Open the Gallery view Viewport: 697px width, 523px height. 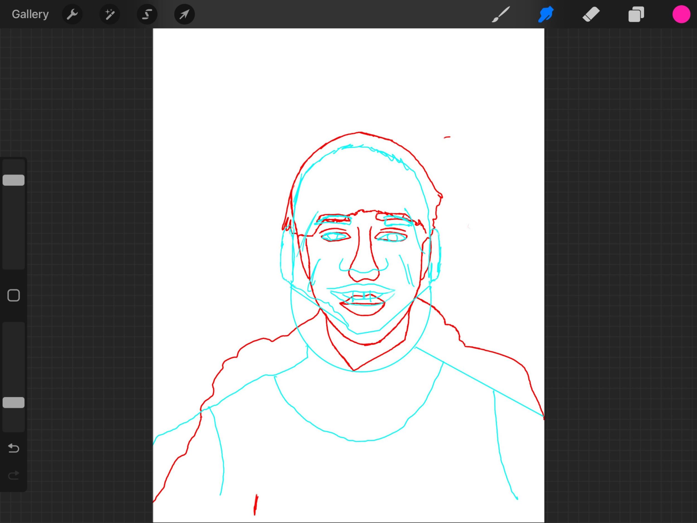30,14
